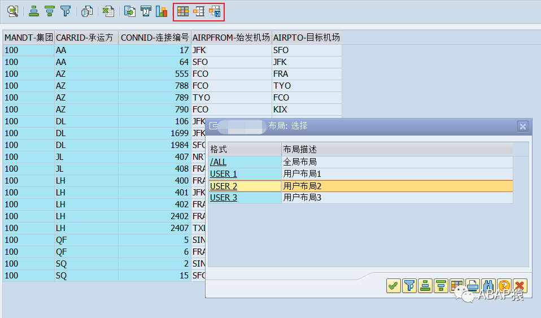The width and height of the screenshot is (541, 318).
Task: Sort descending in the layout selection dialog
Action: [441, 286]
